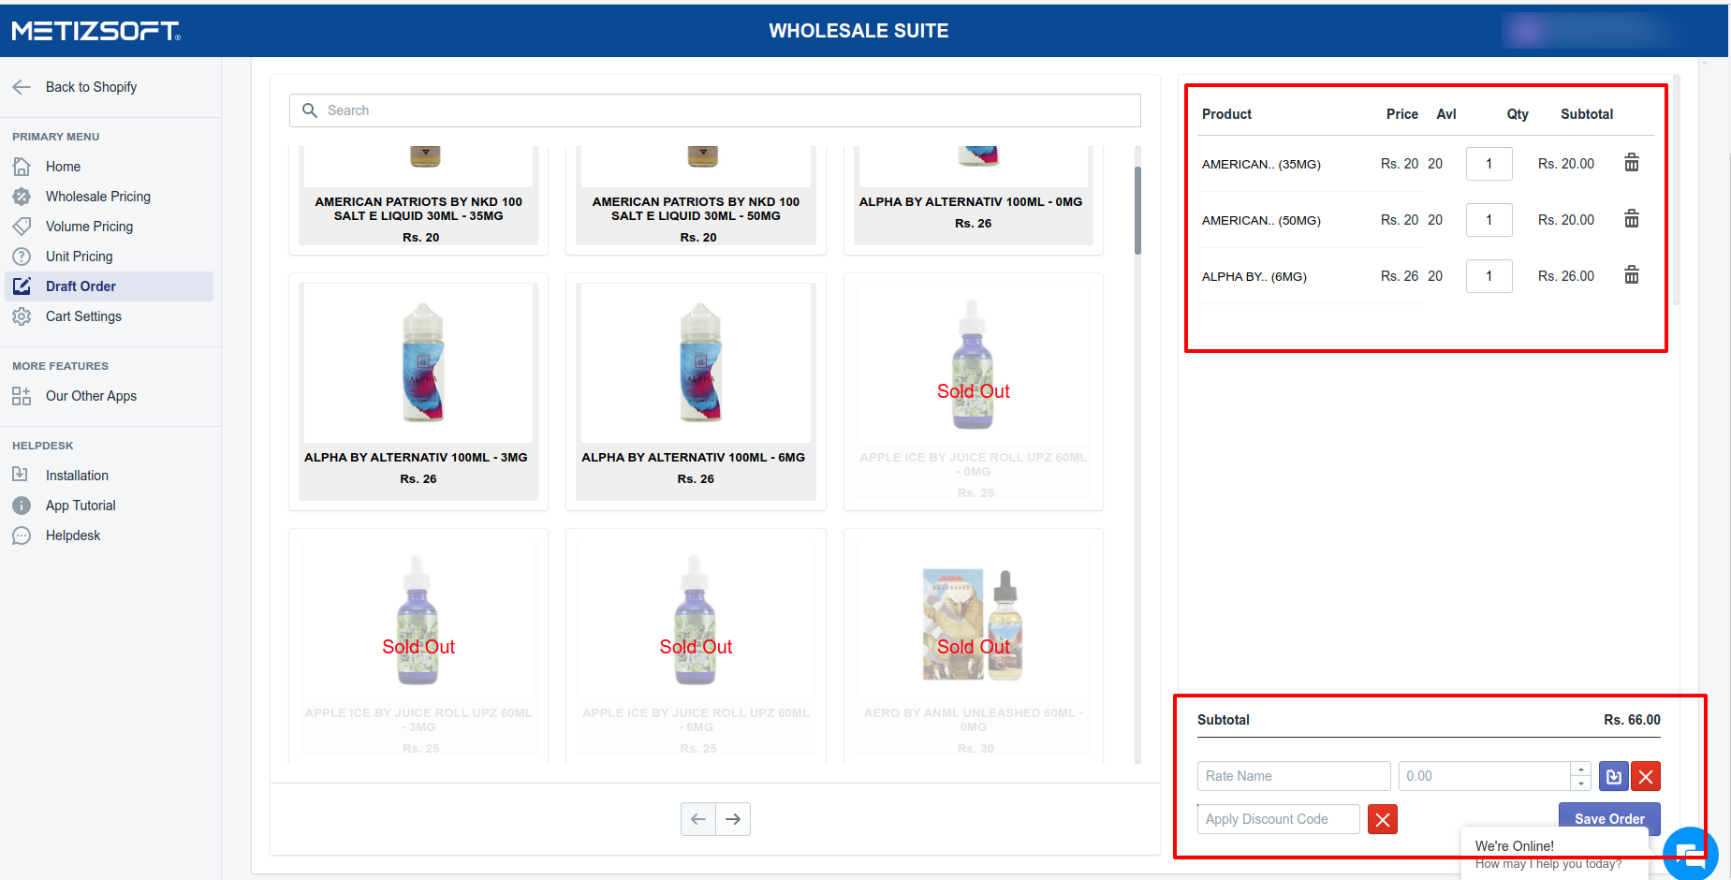Increase the rate amount using up stepper
The width and height of the screenshot is (1731, 880).
[x=1580, y=770]
